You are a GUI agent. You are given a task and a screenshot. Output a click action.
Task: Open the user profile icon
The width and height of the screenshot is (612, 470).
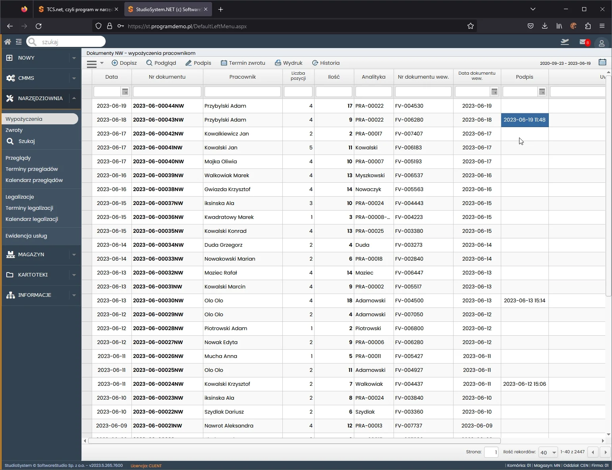click(601, 43)
